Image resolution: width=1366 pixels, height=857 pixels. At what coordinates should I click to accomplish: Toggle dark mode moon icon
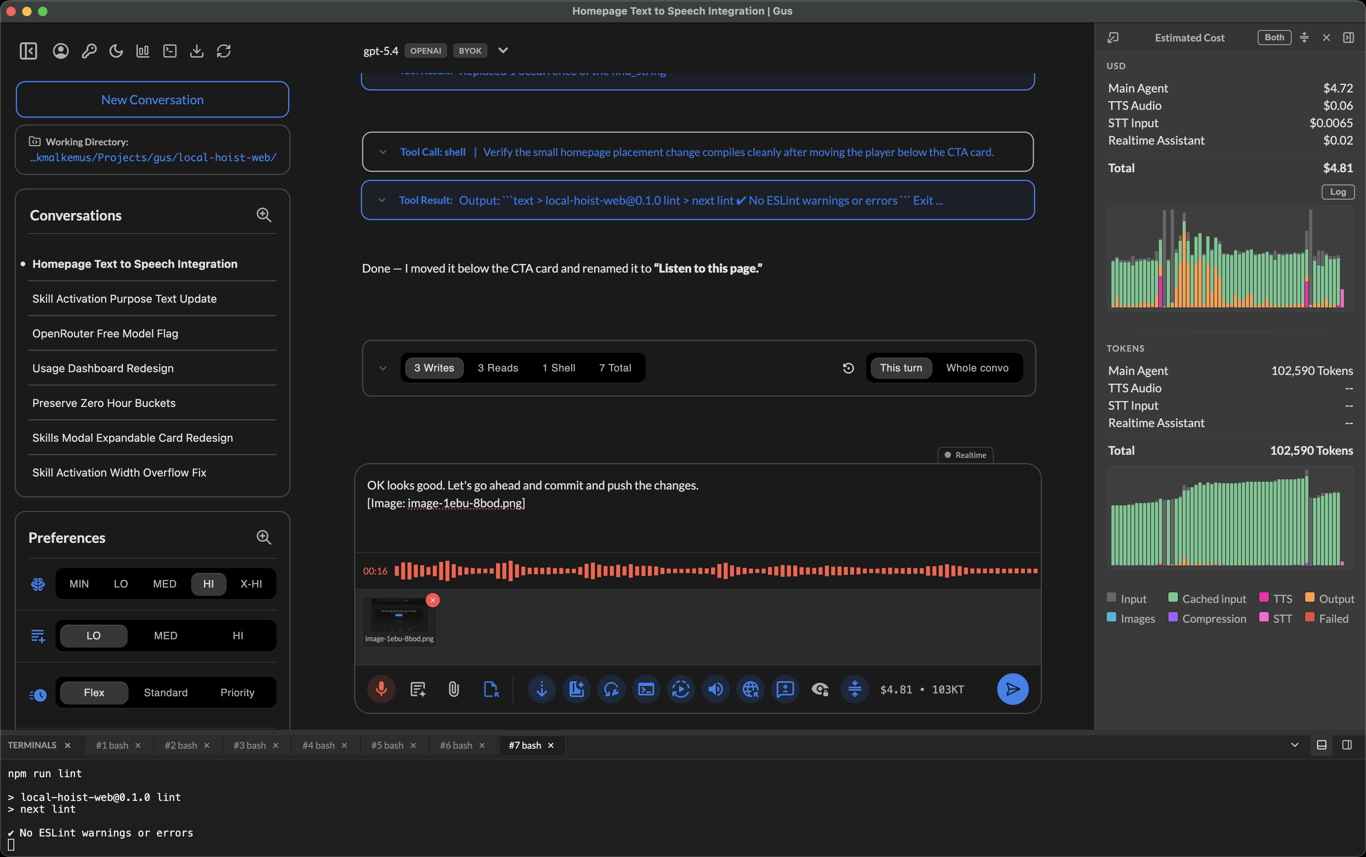[116, 51]
